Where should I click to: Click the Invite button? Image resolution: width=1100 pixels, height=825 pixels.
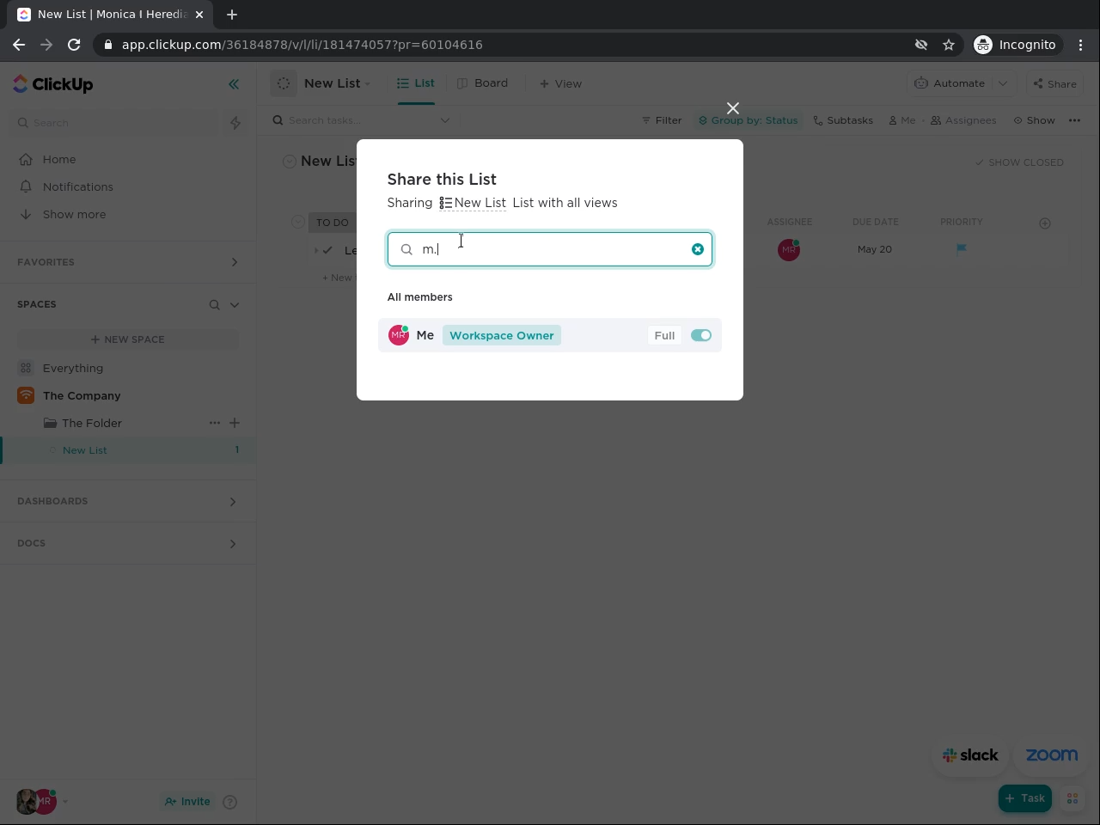coord(187,802)
